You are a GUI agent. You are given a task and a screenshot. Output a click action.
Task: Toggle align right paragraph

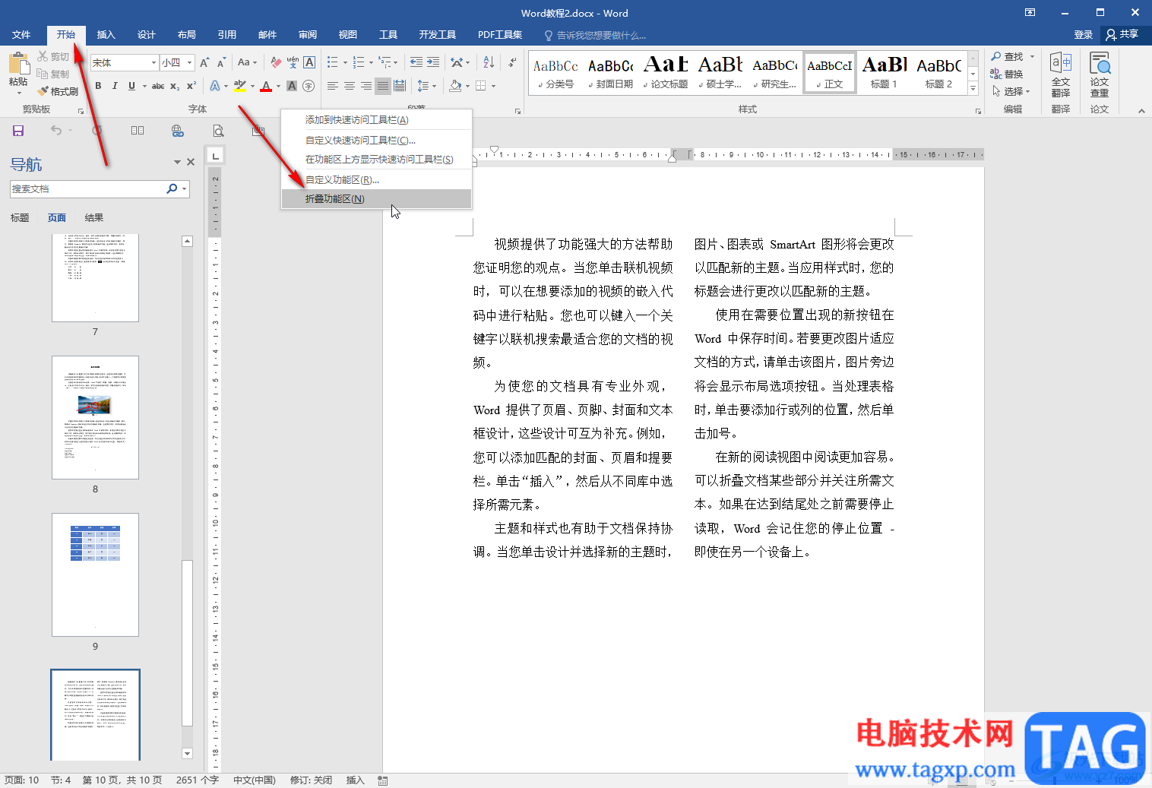coord(366,86)
